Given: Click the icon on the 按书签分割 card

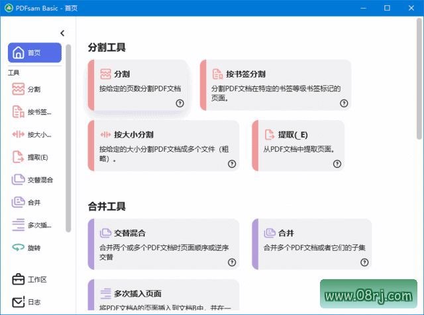Looking at the screenshot, I should pos(217,74).
